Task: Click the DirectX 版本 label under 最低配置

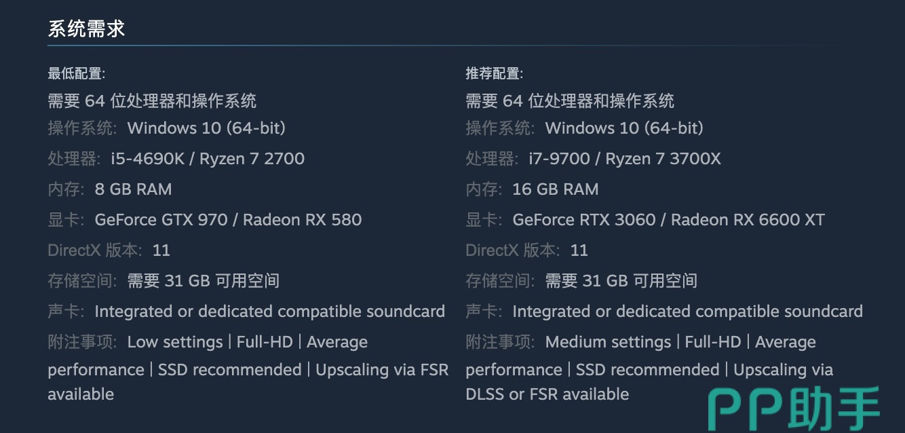Action: [x=95, y=250]
